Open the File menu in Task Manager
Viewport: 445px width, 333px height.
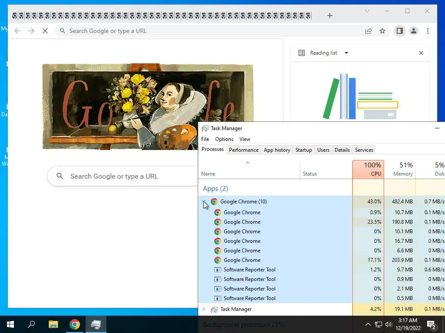pyautogui.click(x=205, y=139)
